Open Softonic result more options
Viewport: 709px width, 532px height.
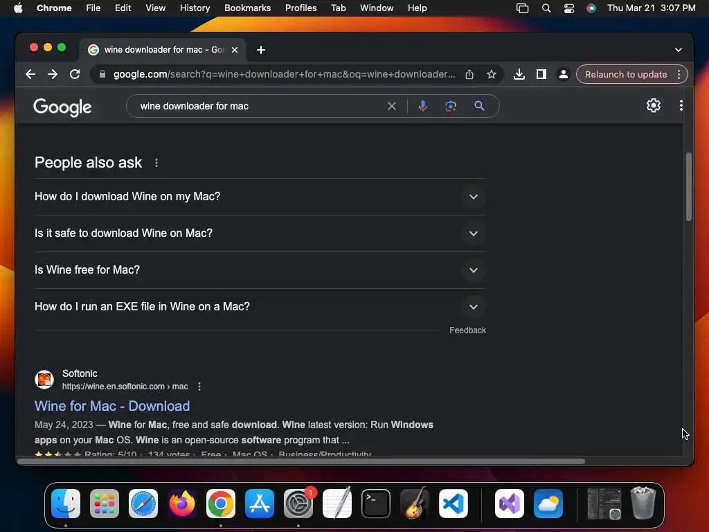(199, 387)
